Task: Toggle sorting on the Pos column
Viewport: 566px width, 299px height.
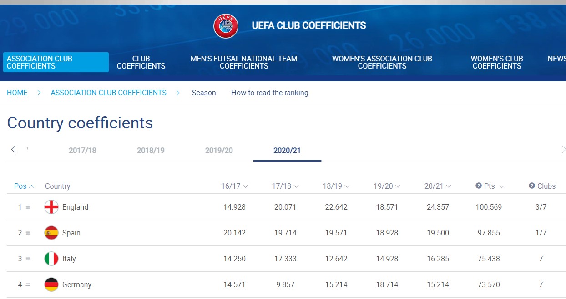Action: (24, 186)
